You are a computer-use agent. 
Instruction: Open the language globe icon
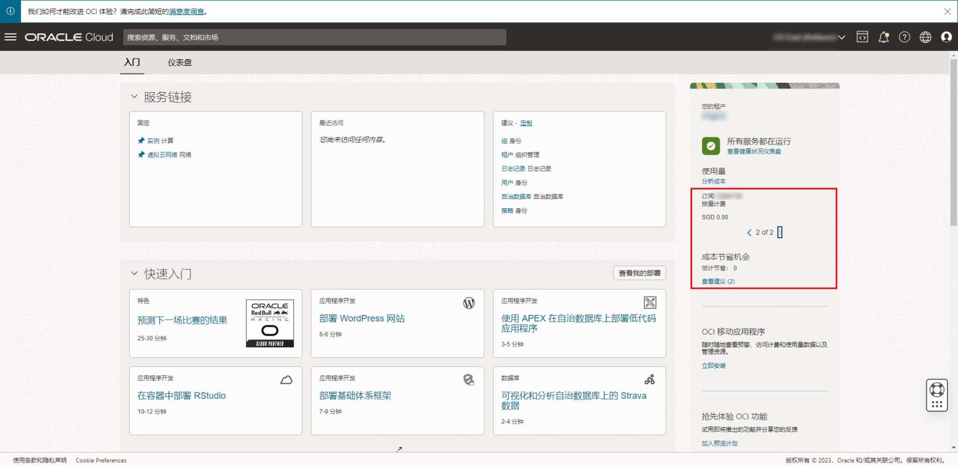926,37
